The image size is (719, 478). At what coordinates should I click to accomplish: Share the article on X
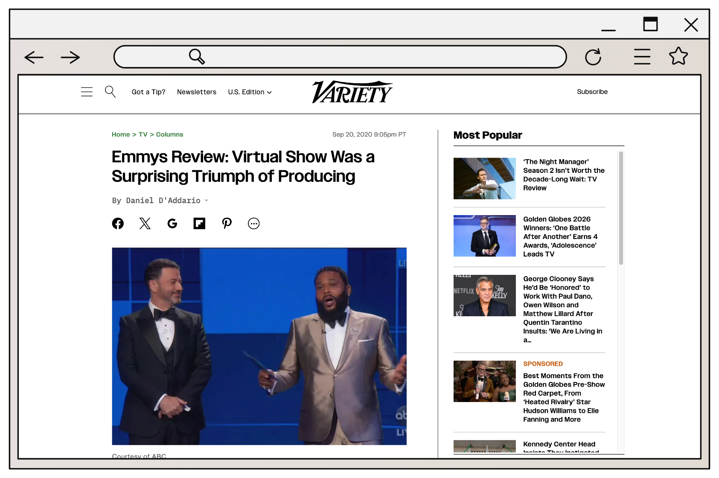point(145,223)
